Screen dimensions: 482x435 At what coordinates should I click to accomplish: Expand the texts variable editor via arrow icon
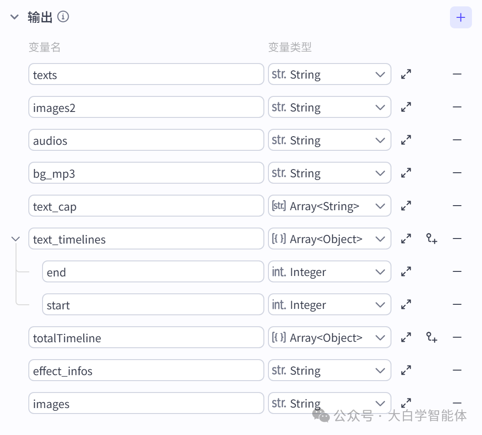point(406,74)
